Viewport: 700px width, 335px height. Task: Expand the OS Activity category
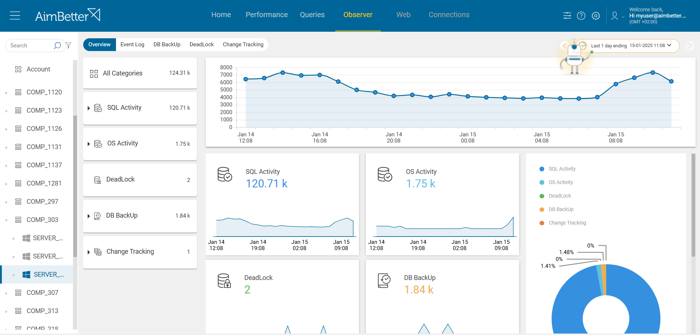click(89, 144)
